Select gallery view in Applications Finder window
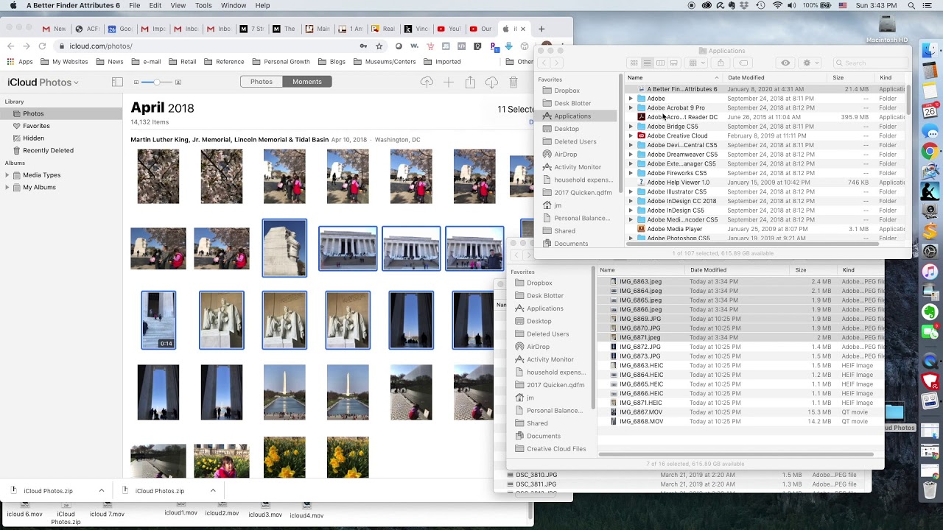 673,63
